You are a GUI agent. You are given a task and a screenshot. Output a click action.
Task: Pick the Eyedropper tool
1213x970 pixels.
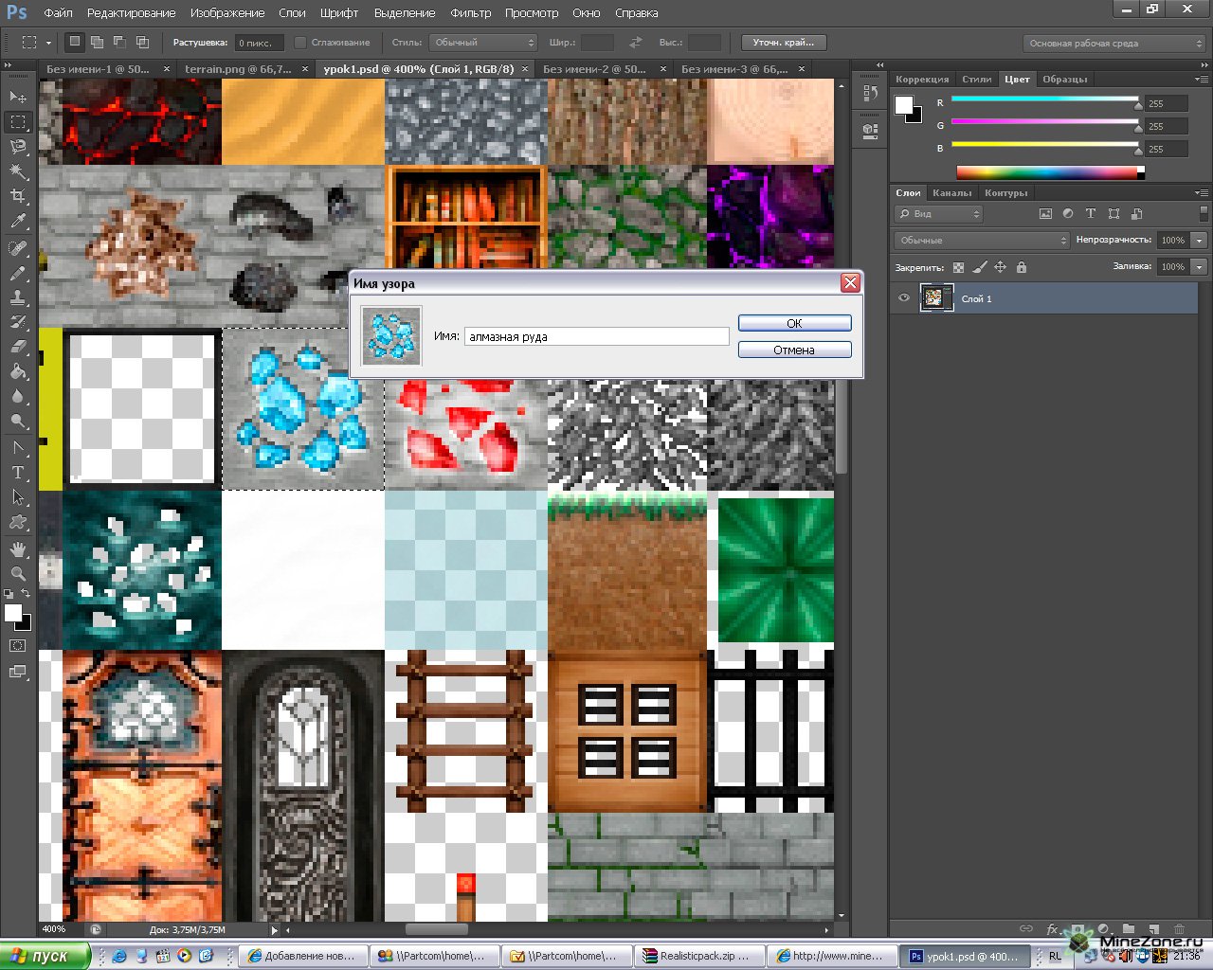point(18,222)
